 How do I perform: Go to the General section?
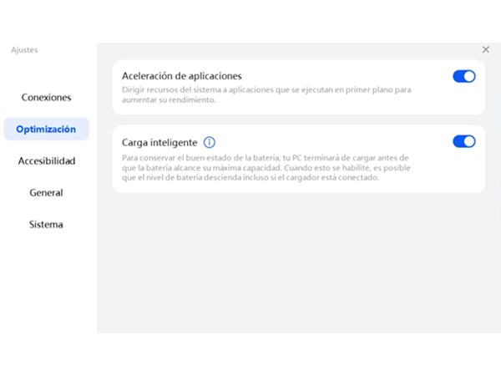(x=46, y=193)
